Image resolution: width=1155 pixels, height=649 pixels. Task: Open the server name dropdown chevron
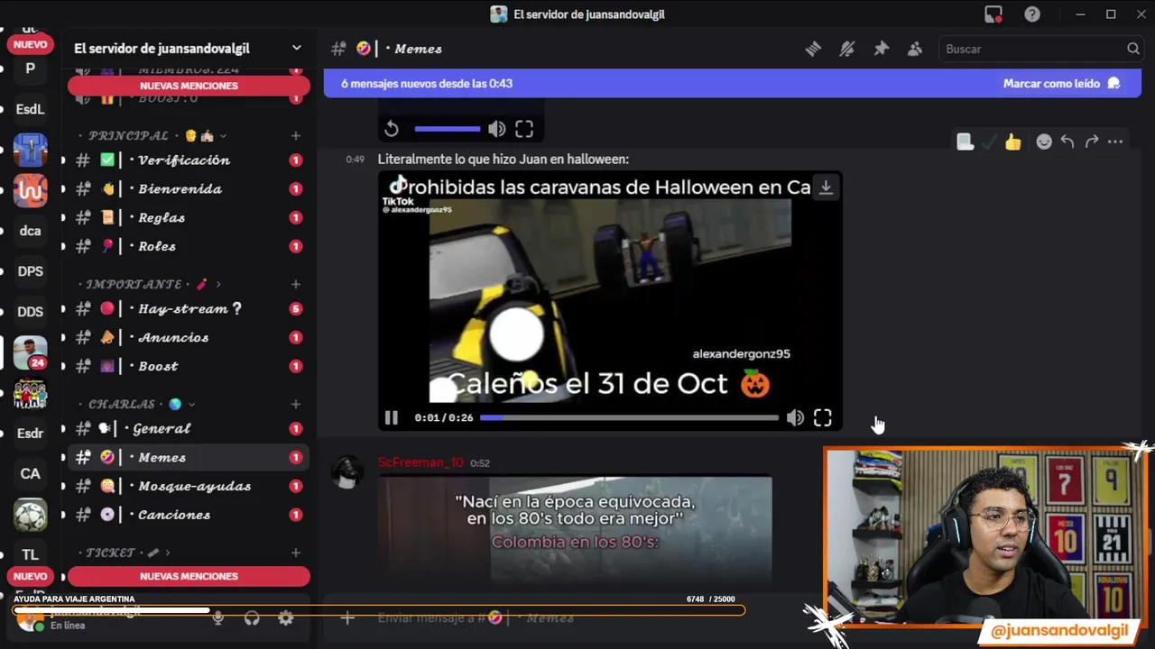point(296,48)
